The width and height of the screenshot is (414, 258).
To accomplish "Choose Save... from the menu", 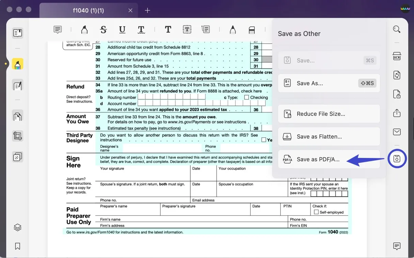I will (329, 61).
